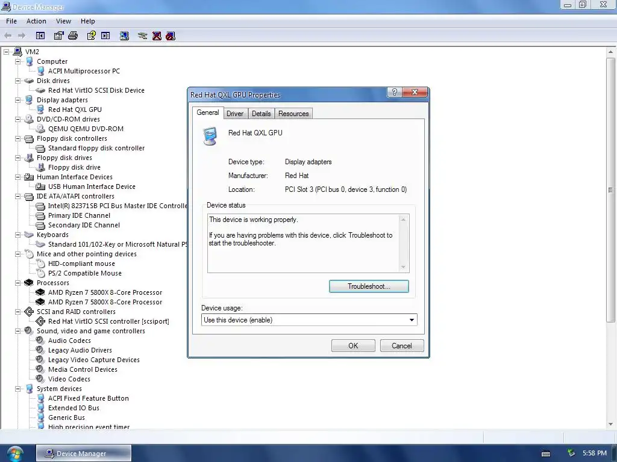Viewport: 617px width, 462px height.
Task: Click the USB Human Interface Device icon
Action: tap(40, 186)
